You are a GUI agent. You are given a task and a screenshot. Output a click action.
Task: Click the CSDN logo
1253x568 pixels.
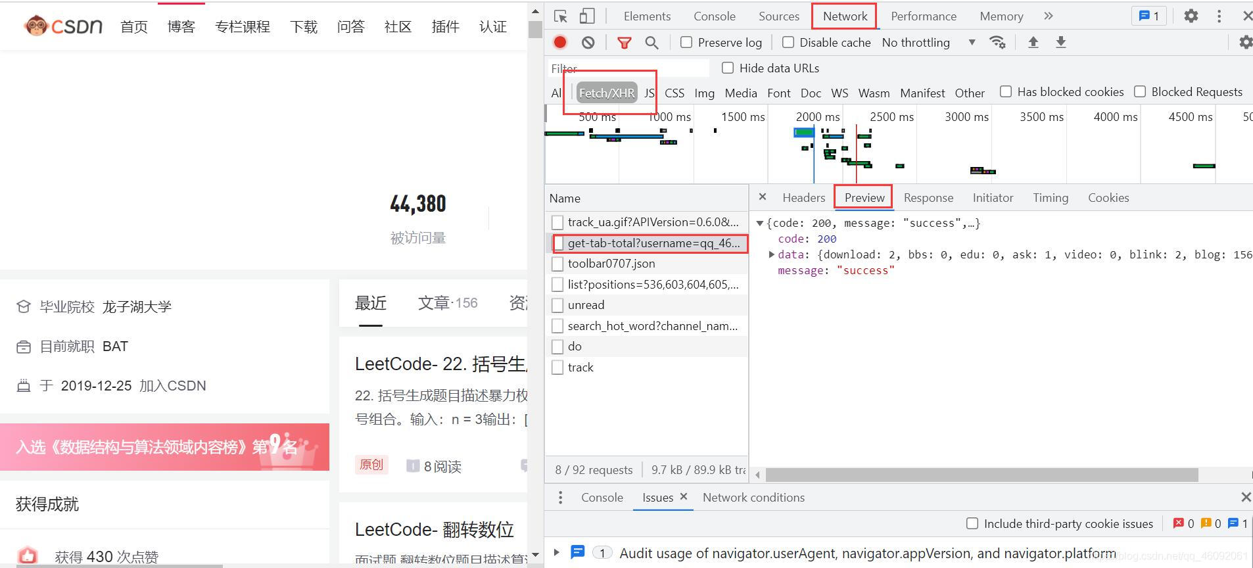64,26
